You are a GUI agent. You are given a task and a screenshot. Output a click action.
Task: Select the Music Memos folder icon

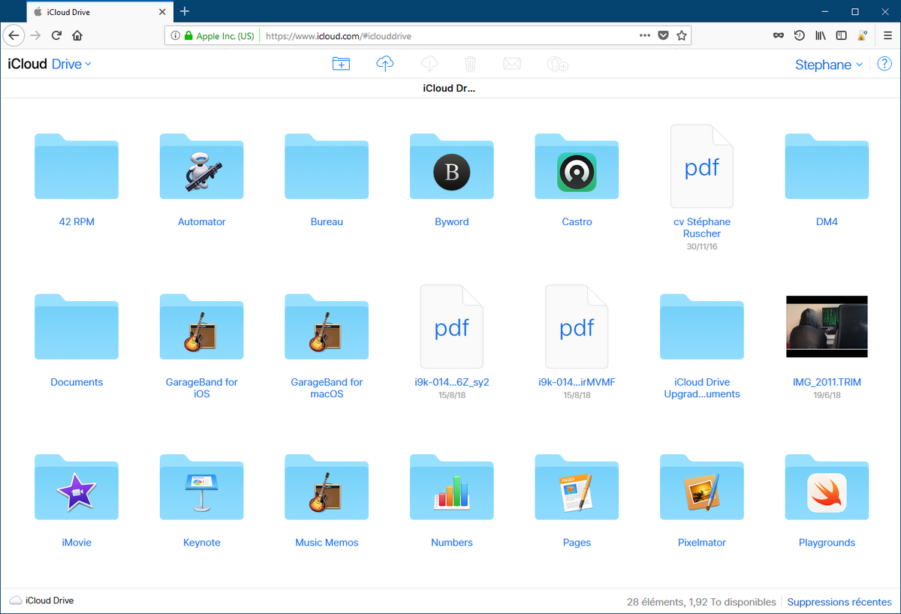tap(327, 487)
